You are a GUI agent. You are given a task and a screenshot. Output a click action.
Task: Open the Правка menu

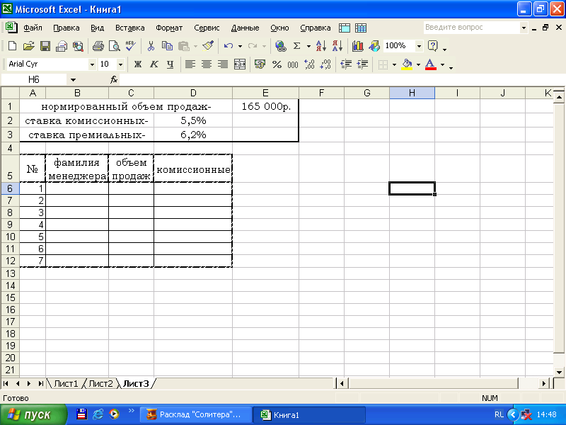coord(66,28)
